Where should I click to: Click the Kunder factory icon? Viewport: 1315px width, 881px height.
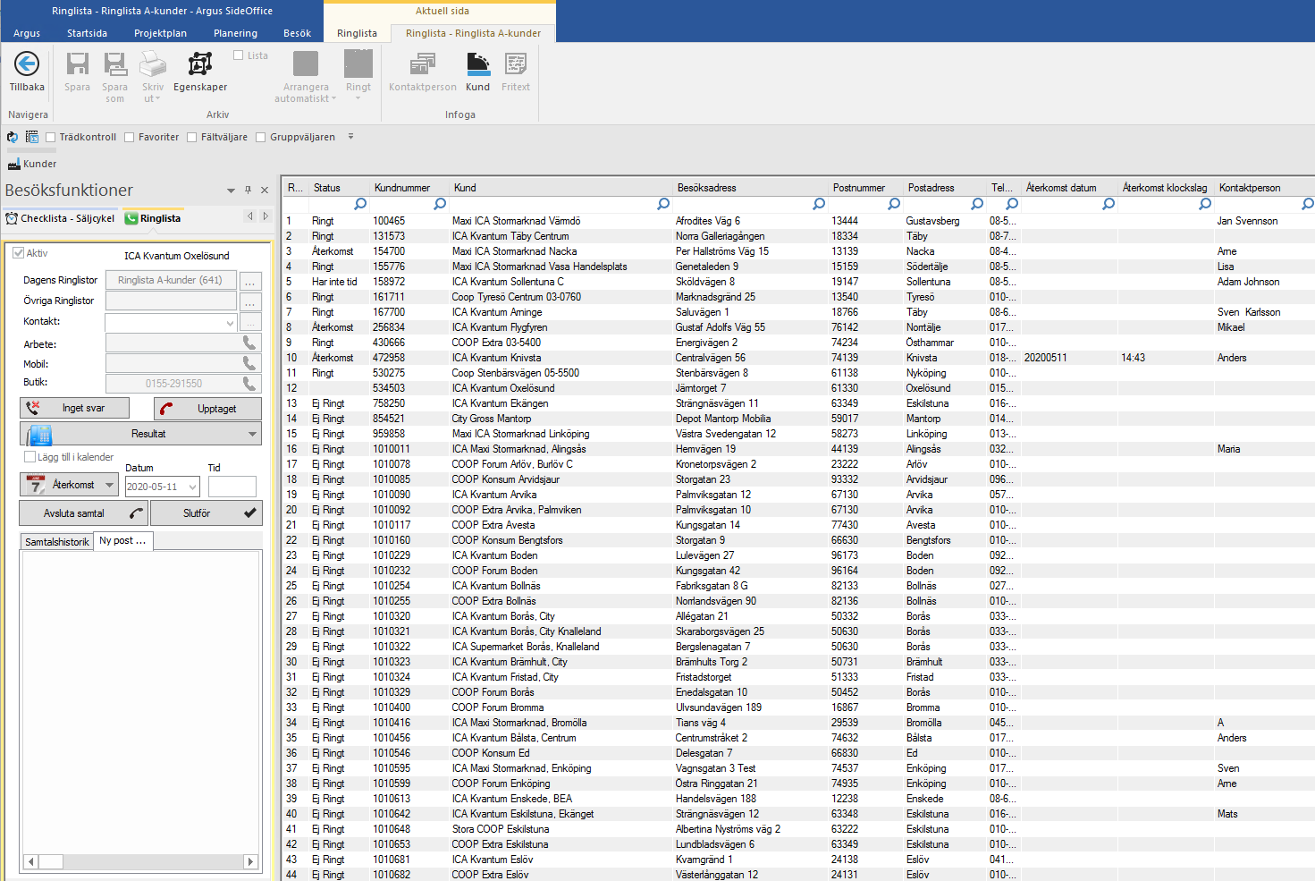(x=13, y=164)
